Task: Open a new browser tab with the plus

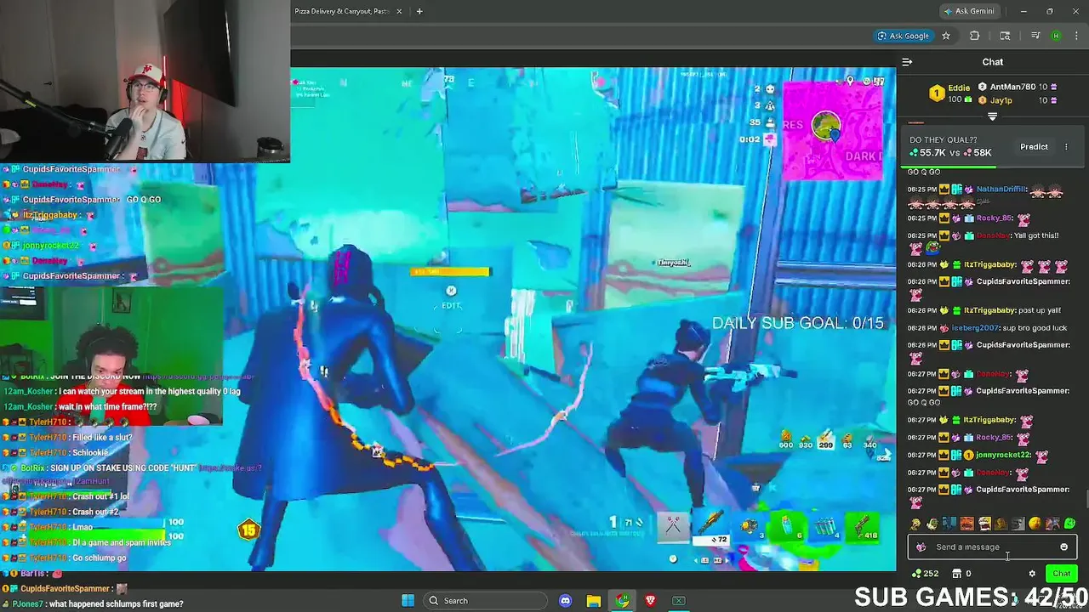Action: [x=419, y=11]
